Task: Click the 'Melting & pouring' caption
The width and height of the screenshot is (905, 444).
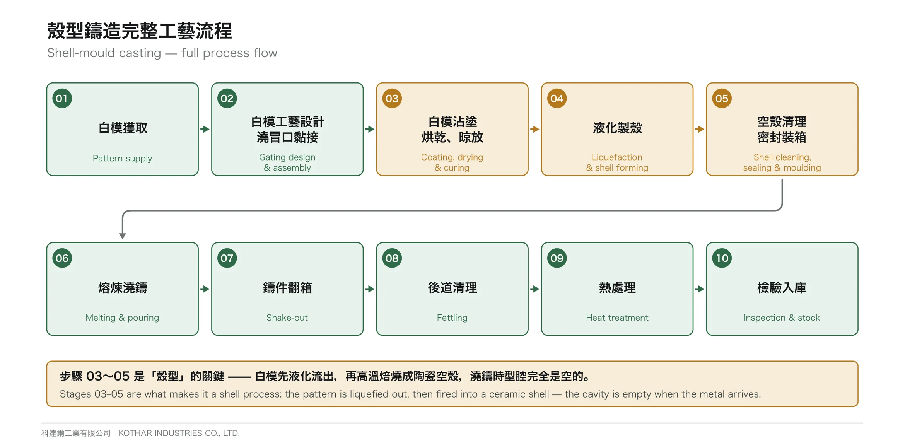Action: pos(123,318)
